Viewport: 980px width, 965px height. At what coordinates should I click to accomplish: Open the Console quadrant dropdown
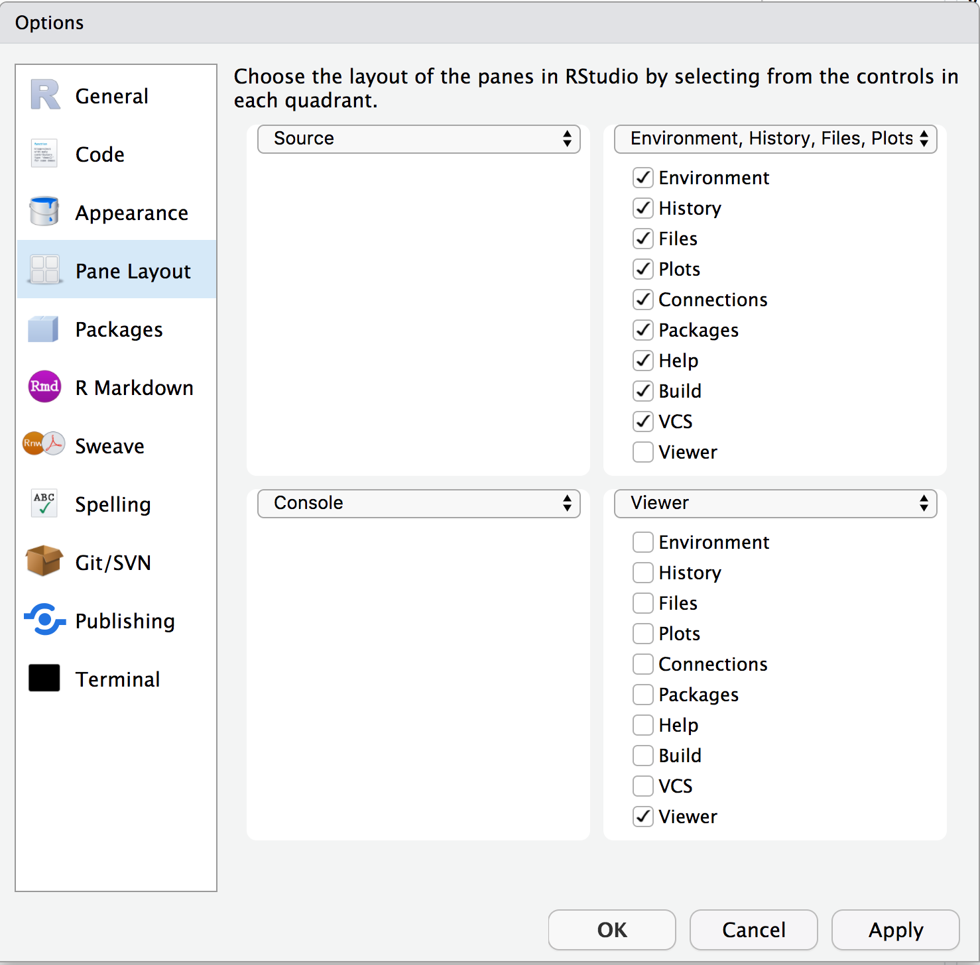coord(418,504)
